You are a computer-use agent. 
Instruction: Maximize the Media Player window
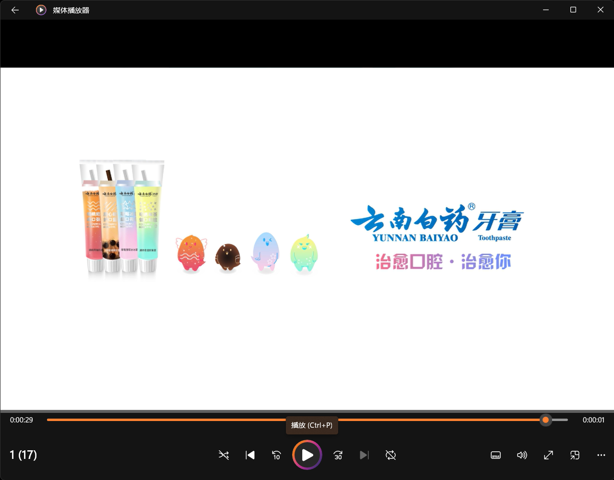pos(573,10)
